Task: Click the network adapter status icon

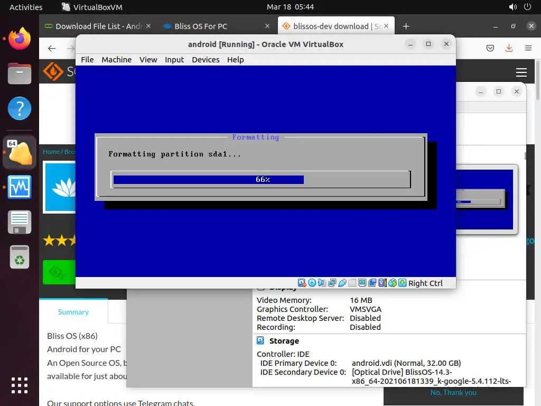Action: pyautogui.click(x=332, y=283)
